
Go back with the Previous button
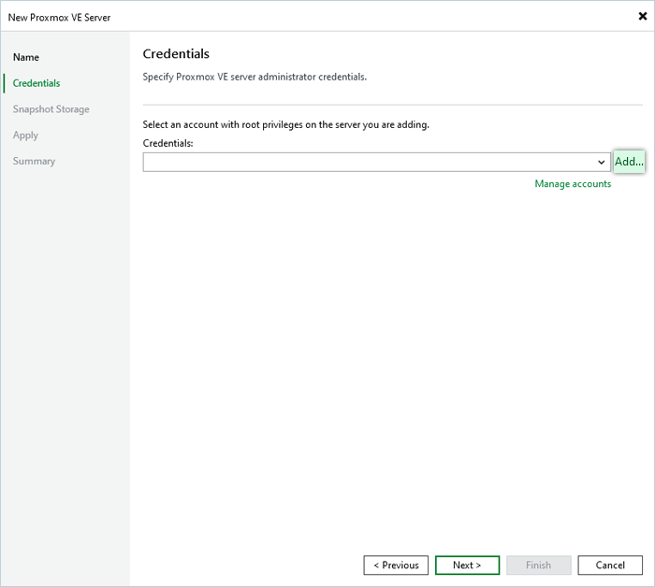point(396,566)
